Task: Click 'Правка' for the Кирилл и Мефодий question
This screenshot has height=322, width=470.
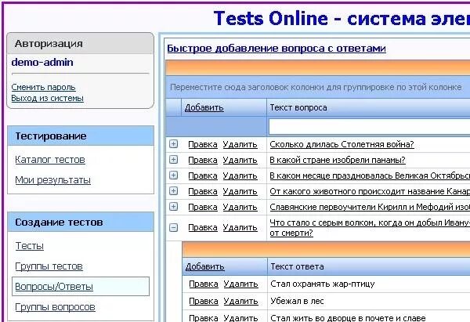Action: pyautogui.click(x=203, y=207)
